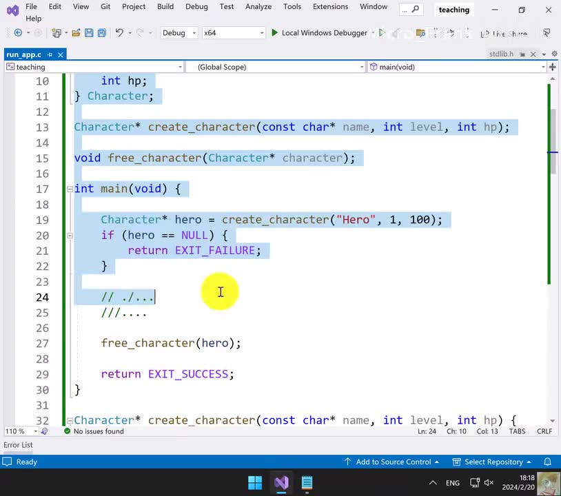Click the Open File folder icon

pos(76,33)
